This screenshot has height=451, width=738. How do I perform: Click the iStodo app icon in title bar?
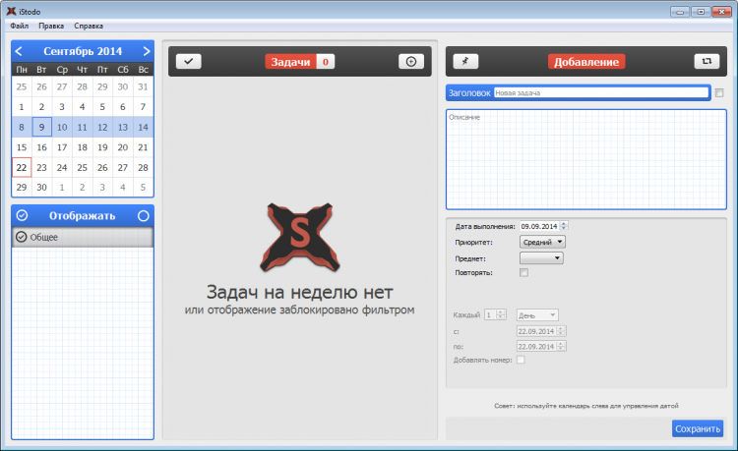tap(11, 11)
